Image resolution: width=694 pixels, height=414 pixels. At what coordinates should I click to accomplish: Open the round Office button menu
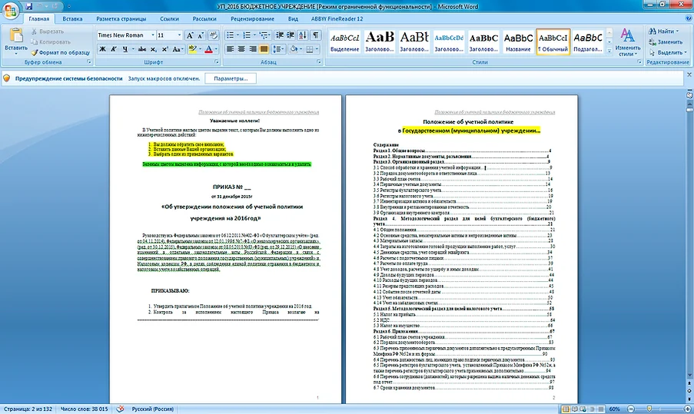pyautogui.click(x=10, y=10)
